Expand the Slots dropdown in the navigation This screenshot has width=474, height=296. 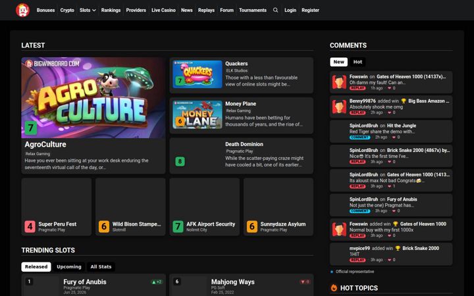pos(88,10)
